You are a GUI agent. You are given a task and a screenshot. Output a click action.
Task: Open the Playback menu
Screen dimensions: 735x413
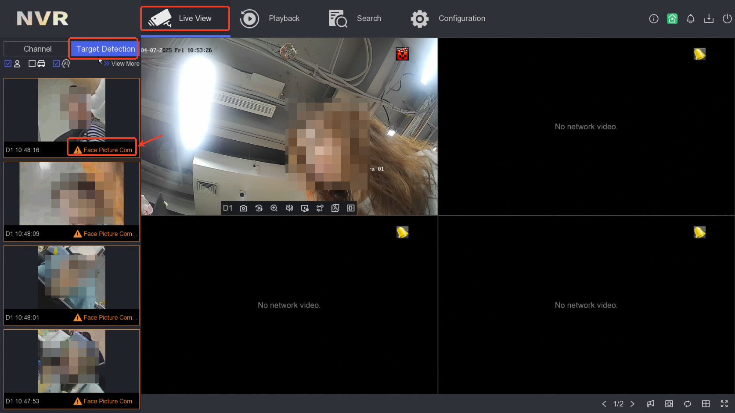click(270, 19)
